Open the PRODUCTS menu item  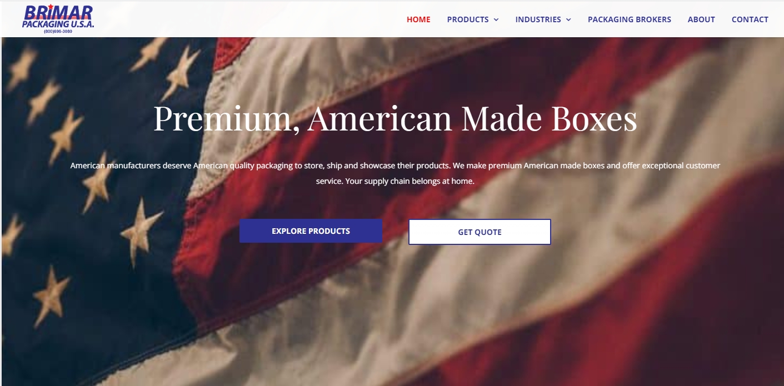468,19
